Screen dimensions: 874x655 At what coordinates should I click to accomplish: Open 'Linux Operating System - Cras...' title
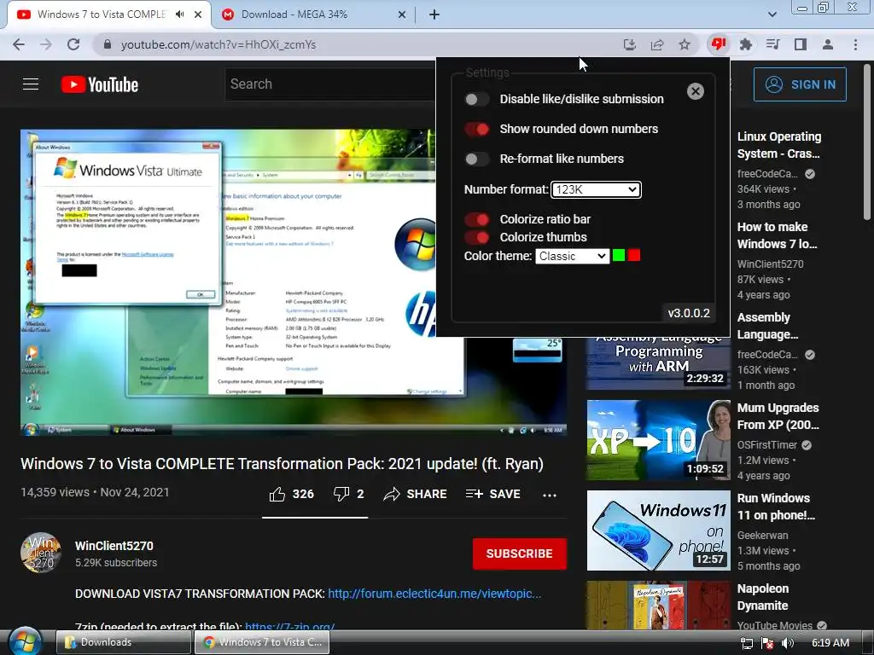[778, 145]
